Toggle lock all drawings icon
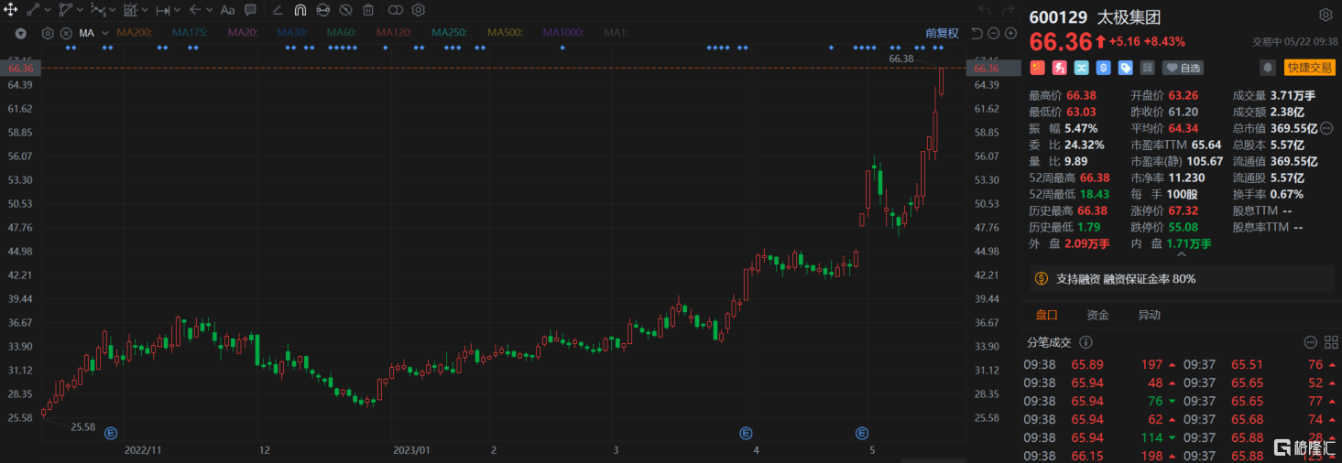Image resolution: width=1342 pixels, height=463 pixels. click(x=323, y=10)
